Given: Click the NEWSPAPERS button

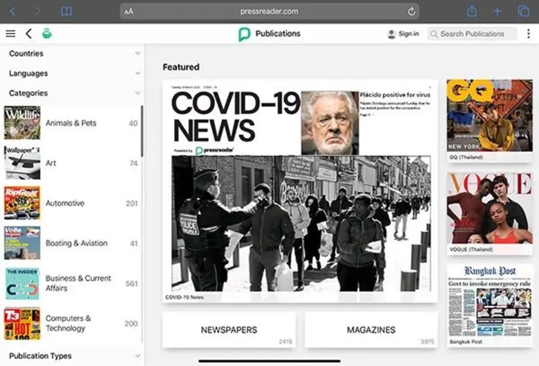Looking at the screenshot, I should click(x=229, y=330).
